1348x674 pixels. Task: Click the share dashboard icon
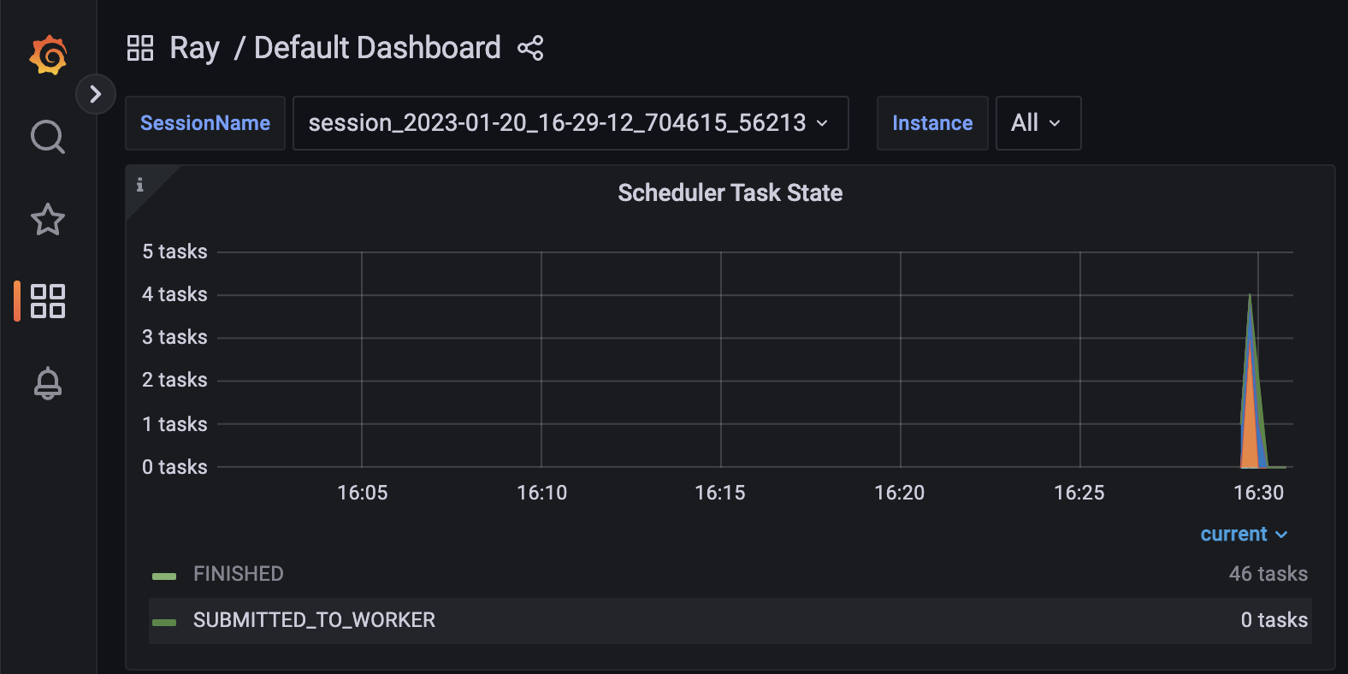530,48
